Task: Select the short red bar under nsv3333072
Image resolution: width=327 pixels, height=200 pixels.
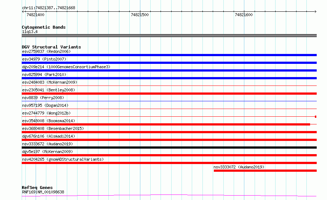Action: pyautogui.click(x=265, y=171)
